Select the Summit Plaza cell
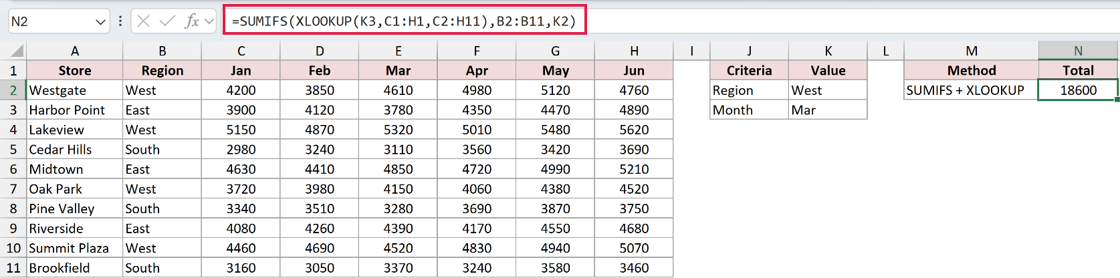The image size is (1120, 278). [75, 248]
